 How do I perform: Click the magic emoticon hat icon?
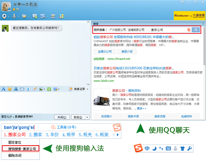point(16,89)
